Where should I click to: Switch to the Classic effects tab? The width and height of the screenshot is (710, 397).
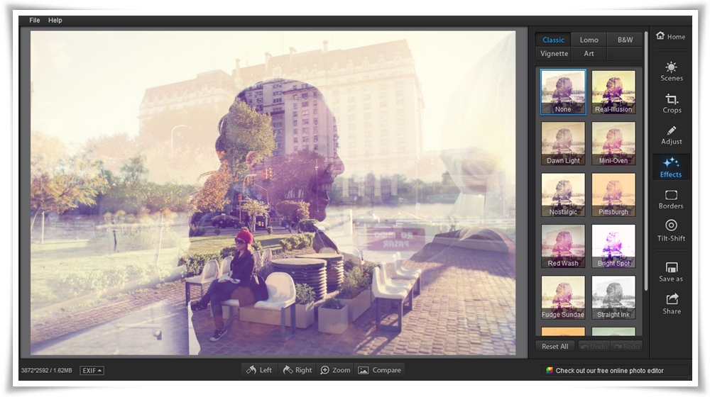(x=553, y=40)
